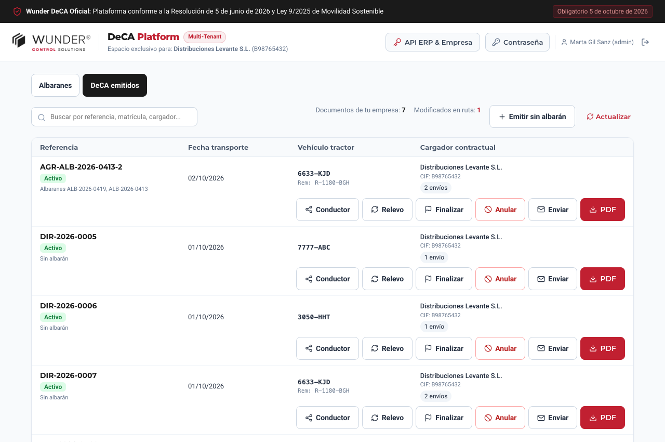Finalizar document DIR-2026-0006

point(444,348)
